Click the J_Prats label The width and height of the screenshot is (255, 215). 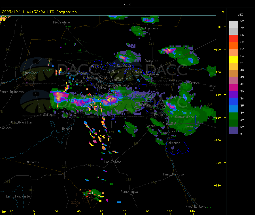tap(158, 115)
